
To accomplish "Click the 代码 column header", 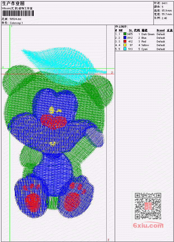I will (137, 30).
